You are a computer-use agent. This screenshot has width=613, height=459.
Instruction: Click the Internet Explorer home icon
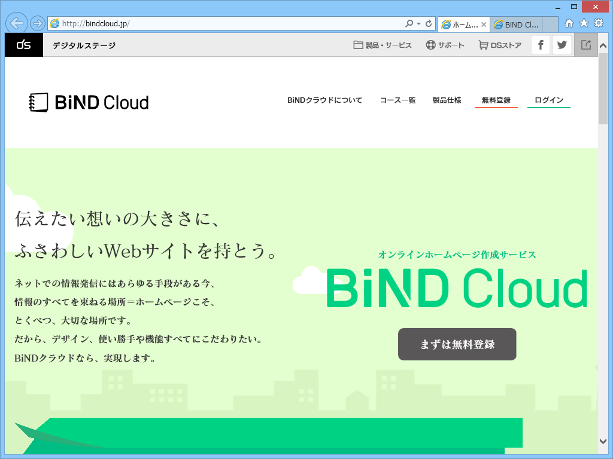[568, 24]
